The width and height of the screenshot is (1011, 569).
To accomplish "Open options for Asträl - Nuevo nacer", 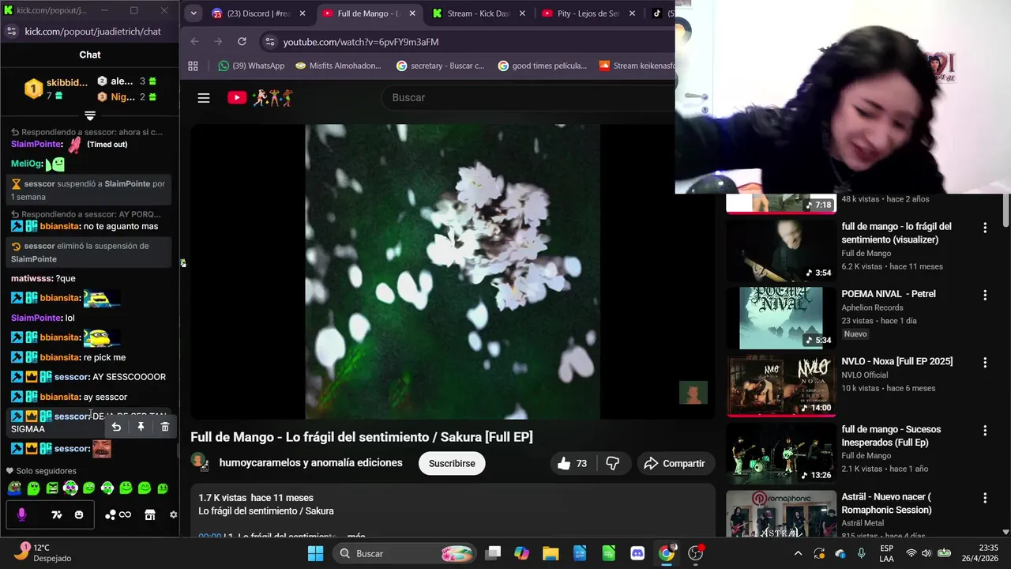I will coord(985,498).
